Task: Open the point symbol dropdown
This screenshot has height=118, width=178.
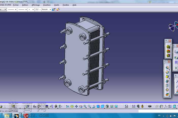Action: pyautogui.click(x=31, y=9)
